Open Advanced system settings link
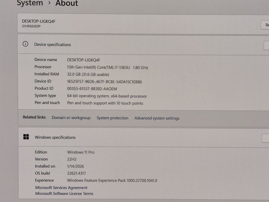The image size is (269, 202). 157,118
